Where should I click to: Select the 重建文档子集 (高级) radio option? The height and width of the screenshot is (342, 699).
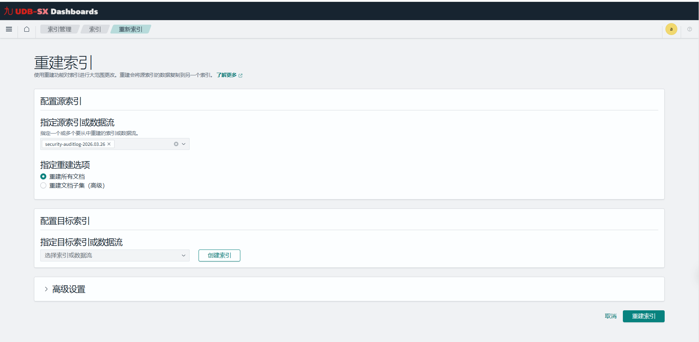(43, 185)
